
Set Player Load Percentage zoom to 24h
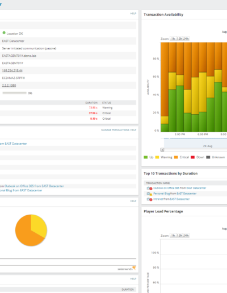click(x=186, y=236)
